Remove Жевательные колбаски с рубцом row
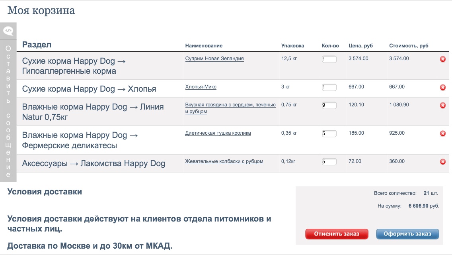The width and height of the screenshot is (452, 255). click(x=443, y=162)
